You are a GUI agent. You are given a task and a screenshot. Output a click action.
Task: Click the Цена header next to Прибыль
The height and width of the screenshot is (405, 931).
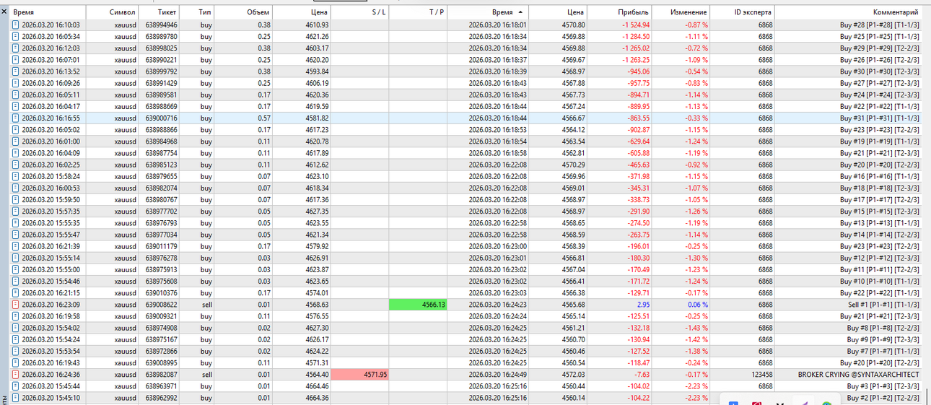[558, 12]
